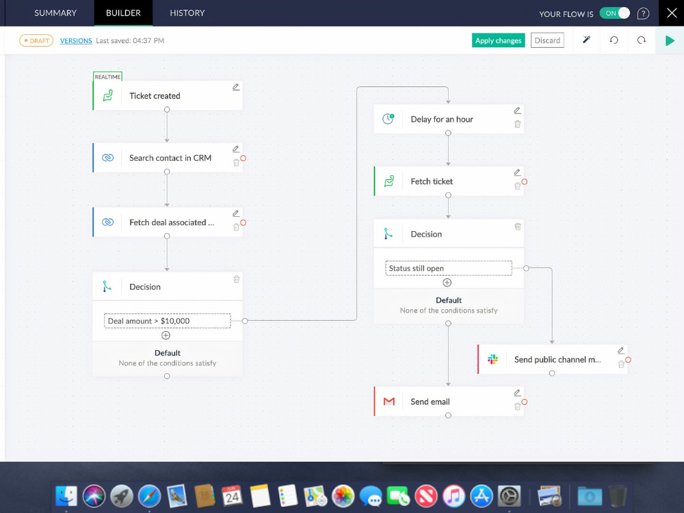Click output connector under Send email
Image resolution: width=684 pixels, height=513 pixels.
tap(449, 416)
